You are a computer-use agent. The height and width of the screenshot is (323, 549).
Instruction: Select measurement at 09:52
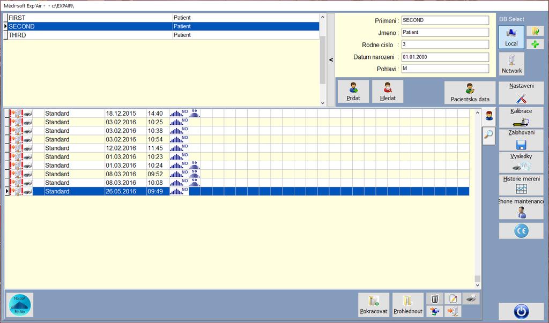(236, 174)
